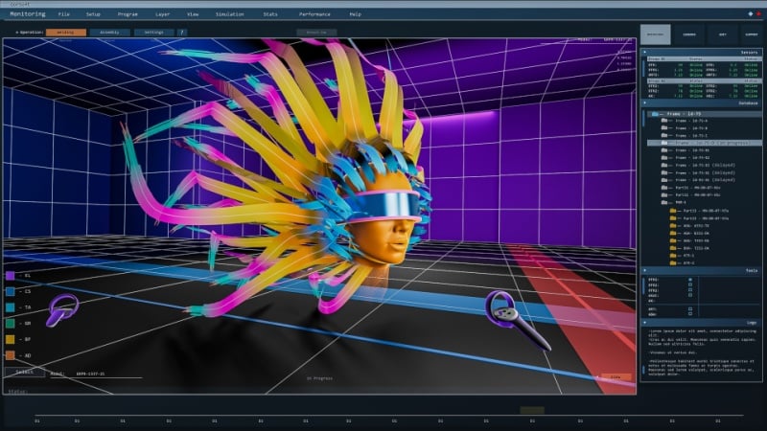Click the root Frame 14-75 folder icon

pos(654,113)
